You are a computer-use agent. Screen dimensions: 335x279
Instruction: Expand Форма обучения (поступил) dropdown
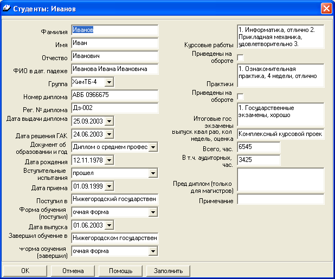click(x=153, y=212)
